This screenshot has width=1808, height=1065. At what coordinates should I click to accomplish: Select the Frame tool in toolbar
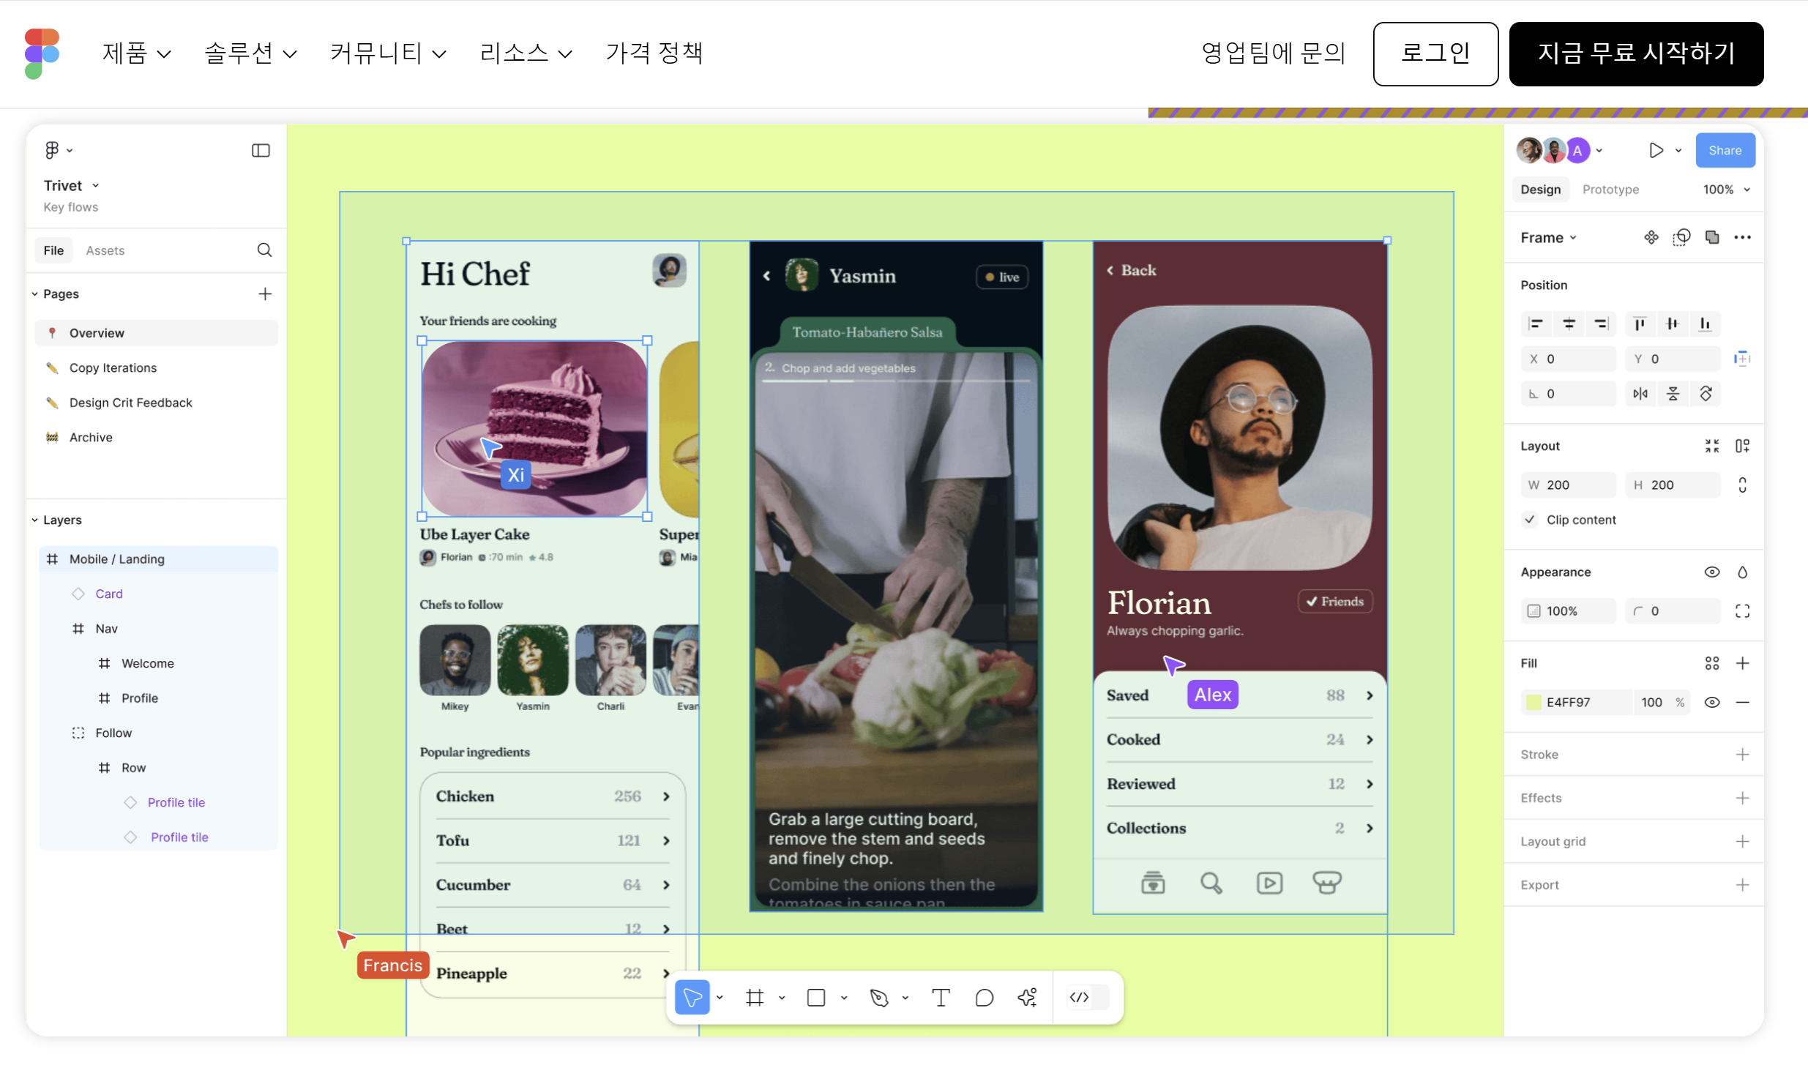[755, 997]
